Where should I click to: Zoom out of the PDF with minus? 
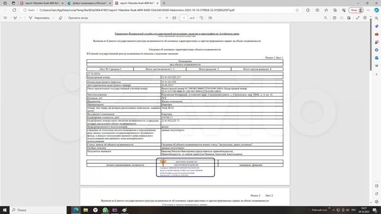click(x=160, y=18)
